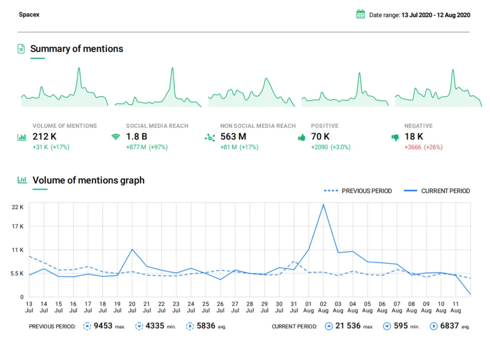The width and height of the screenshot is (490, 340).
Task: Click the 17 K y-axis label
Action: [x=18, y=226]
